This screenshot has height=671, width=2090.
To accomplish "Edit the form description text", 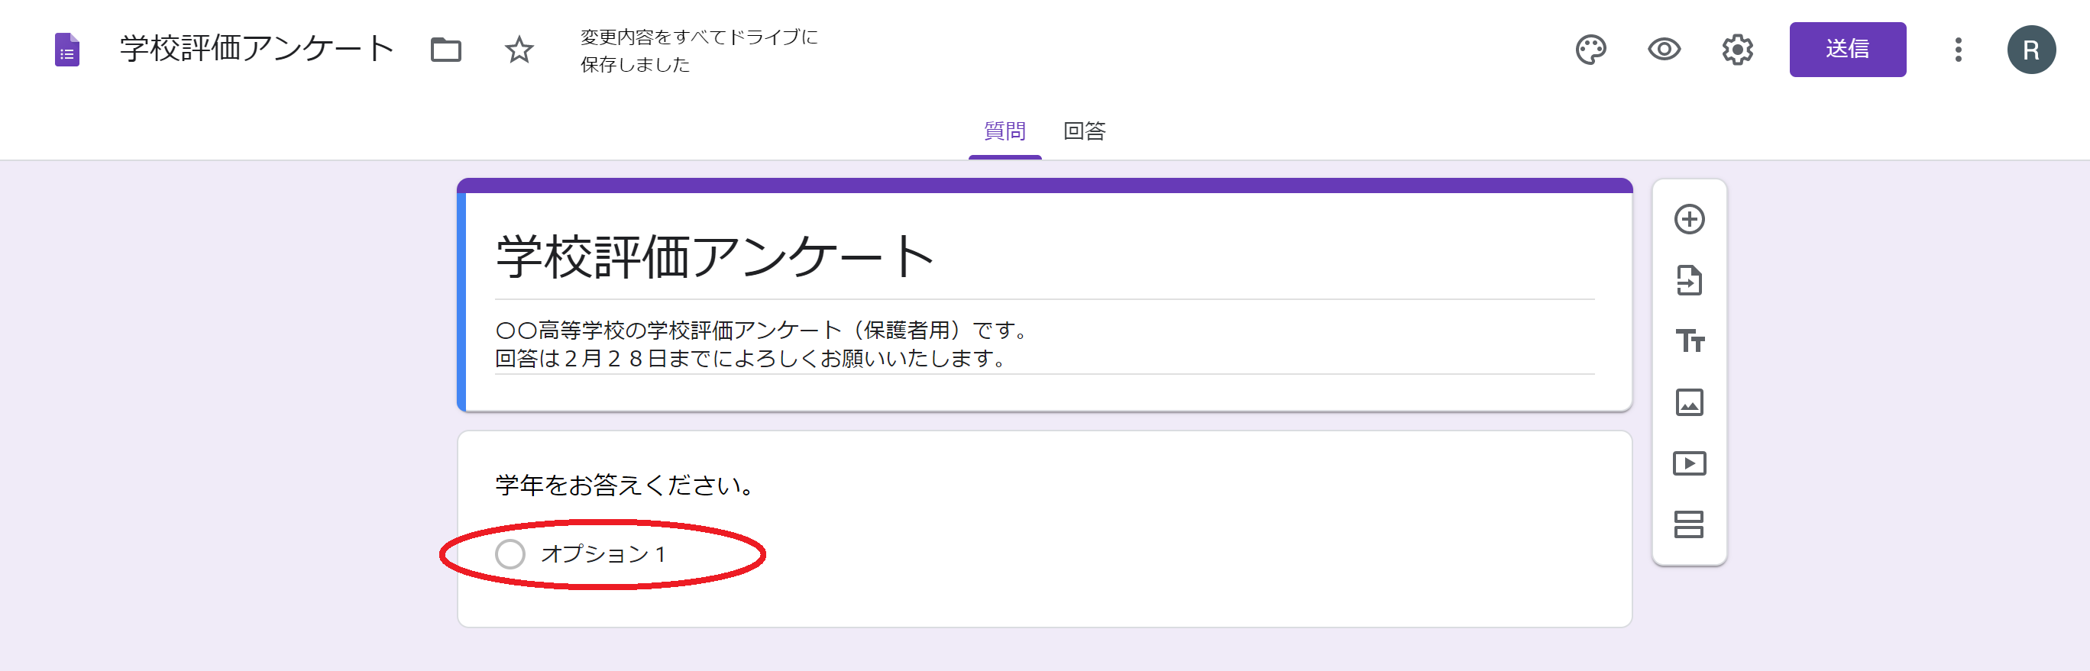I will tap(1044, 344).
